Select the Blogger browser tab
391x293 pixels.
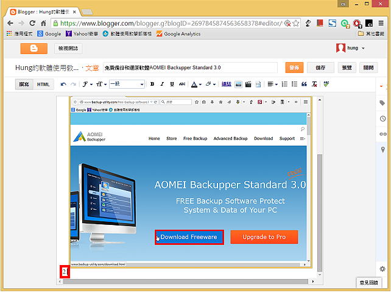coord(44,12)
